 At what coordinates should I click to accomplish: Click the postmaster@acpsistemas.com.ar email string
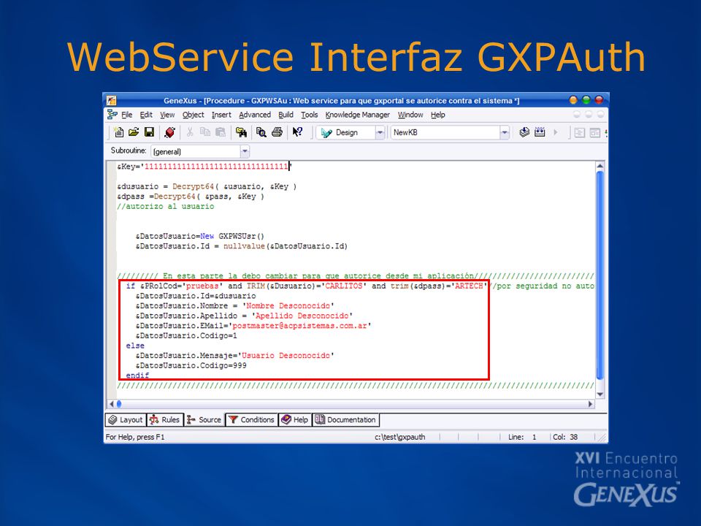coord(299,326)
